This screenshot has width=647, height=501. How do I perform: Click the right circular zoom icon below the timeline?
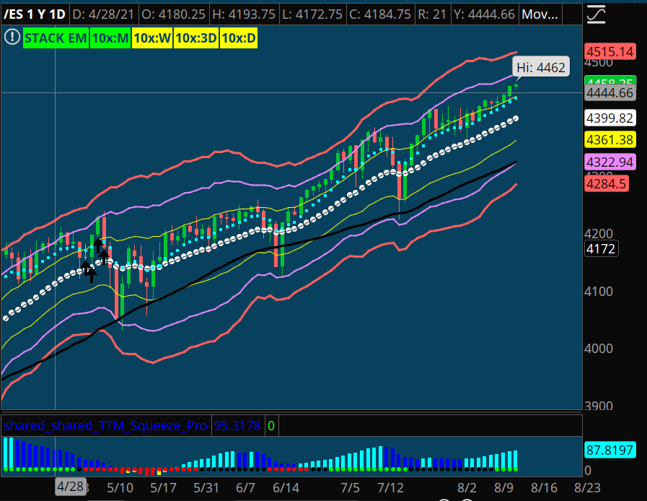point(467,499)
